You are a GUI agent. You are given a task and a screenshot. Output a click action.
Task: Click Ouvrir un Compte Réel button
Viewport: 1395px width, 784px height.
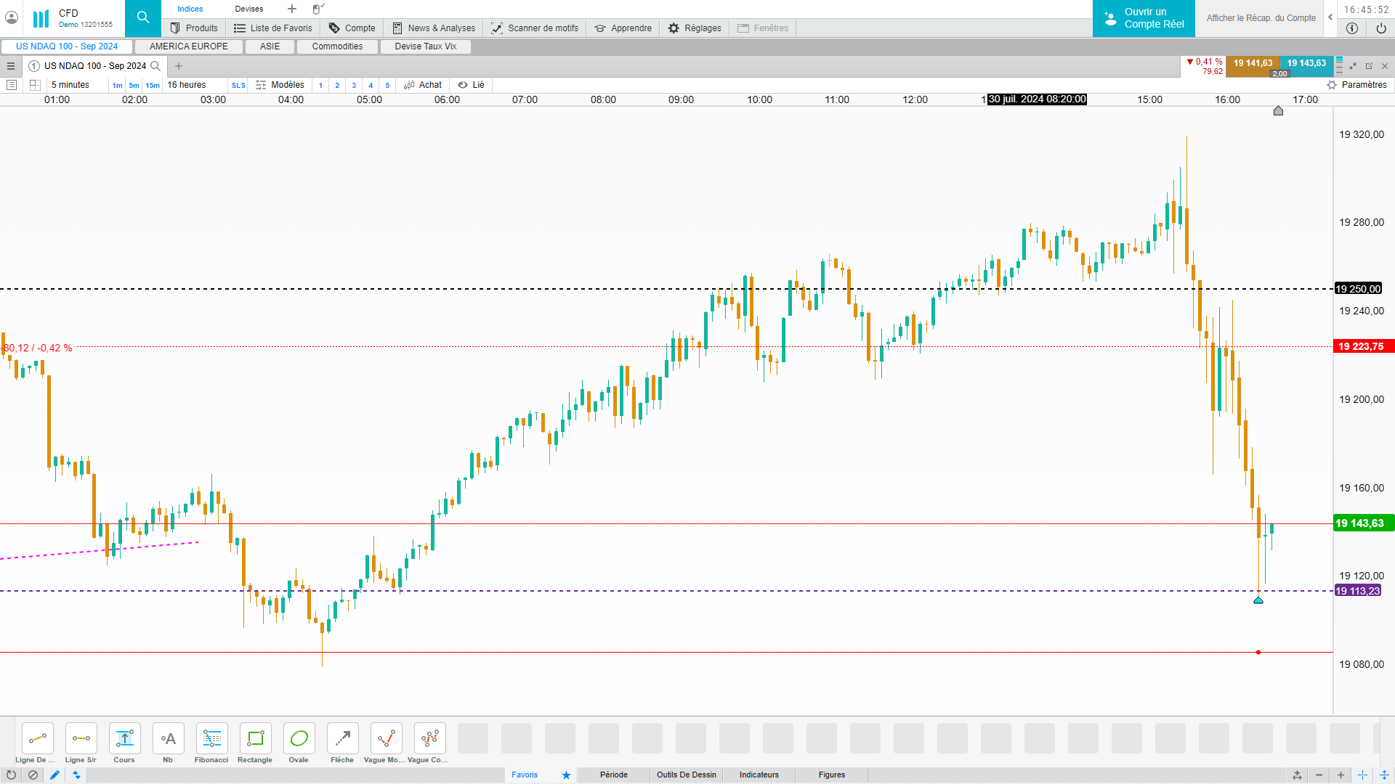click(x=1144, y=18)
